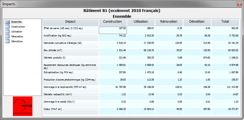Click the Utilisation cell value 389.07

click(x=150, y=28)
